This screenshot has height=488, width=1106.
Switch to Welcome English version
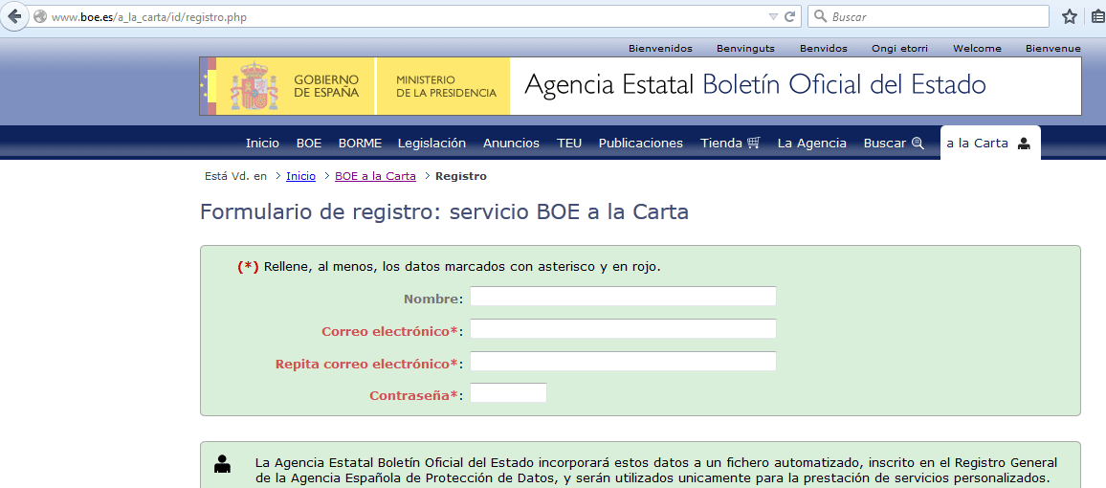coord(977,48)
